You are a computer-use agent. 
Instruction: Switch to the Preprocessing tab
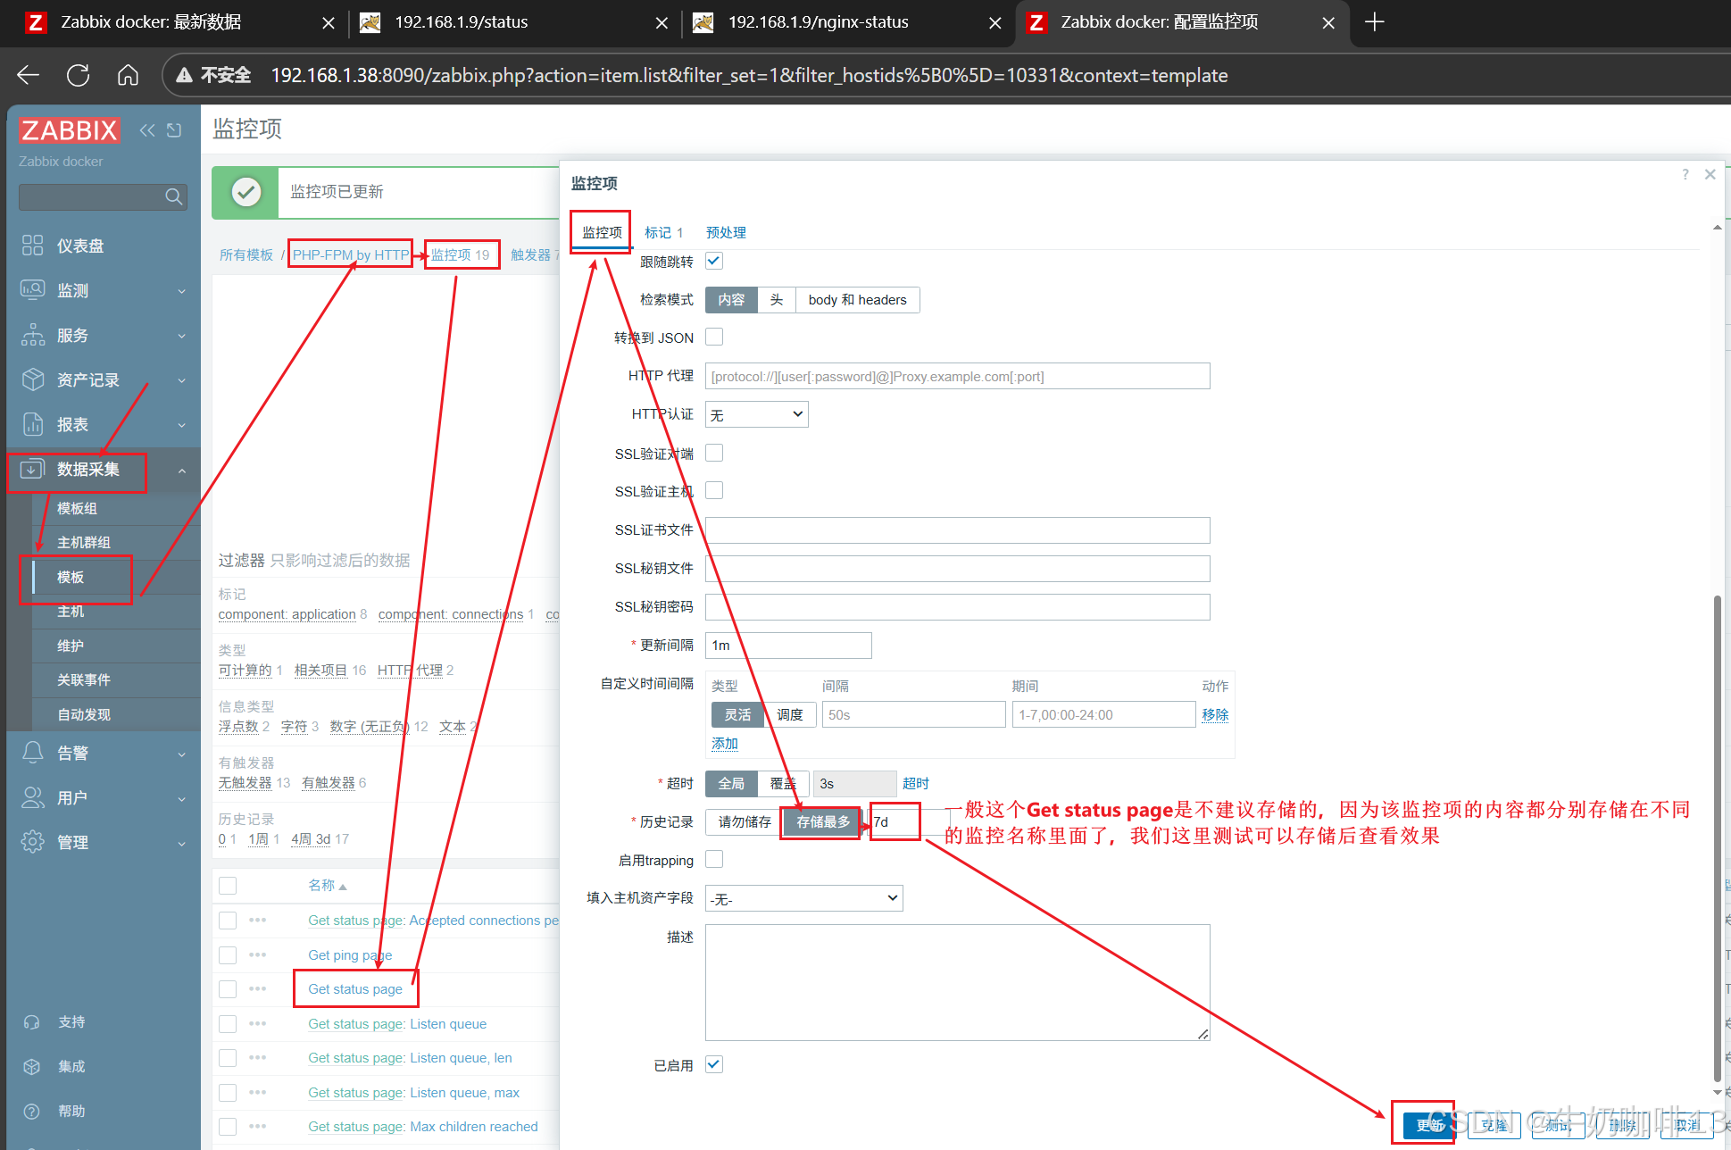(726, 232)
